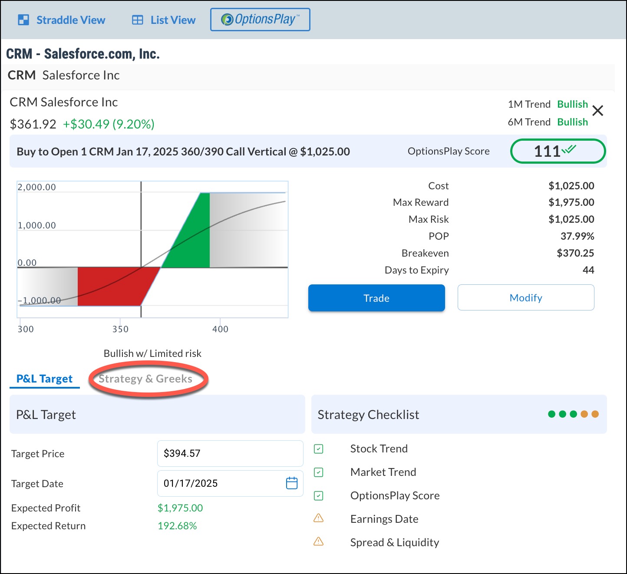627x574 pixels.
Task: Click the +$30.49 (9.20%) price change
Action: [x=109, y=124]
